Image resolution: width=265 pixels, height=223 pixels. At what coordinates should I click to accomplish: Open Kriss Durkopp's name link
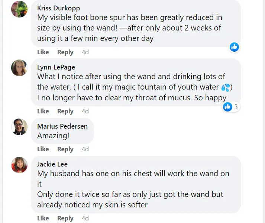coord(58,8)
